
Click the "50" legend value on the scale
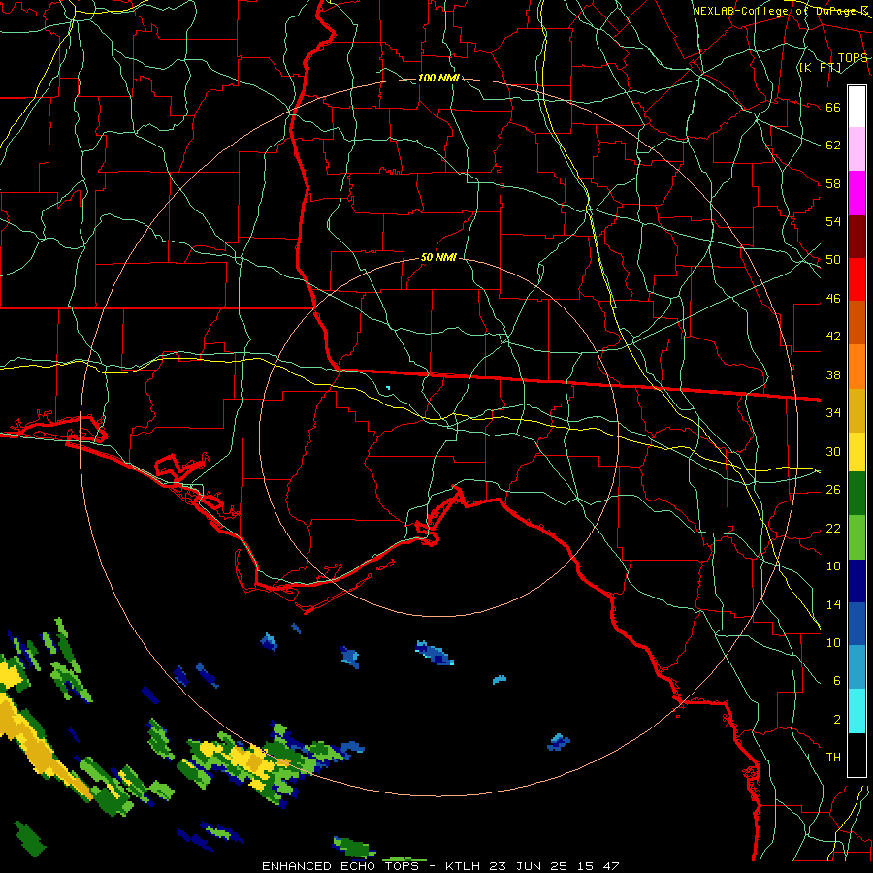point(833,260)
